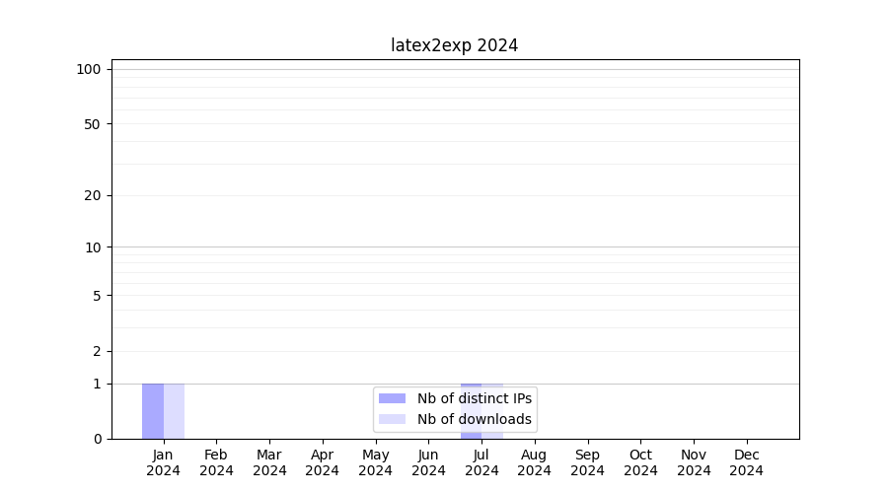Screen dimensions: 888x493
Task: Select the 10 y-axis tick label
Action: click(x=93, y=247)
